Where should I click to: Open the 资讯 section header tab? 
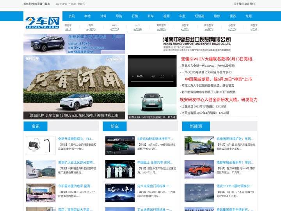click(36, 126)
